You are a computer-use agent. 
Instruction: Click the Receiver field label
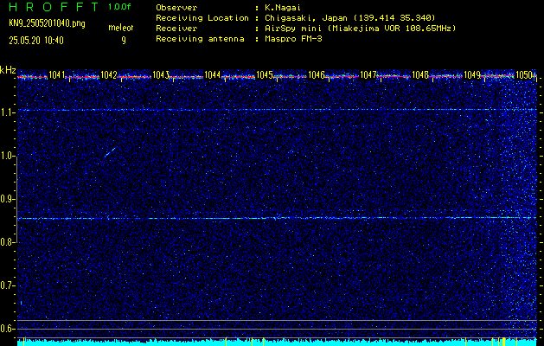(176, 29)
